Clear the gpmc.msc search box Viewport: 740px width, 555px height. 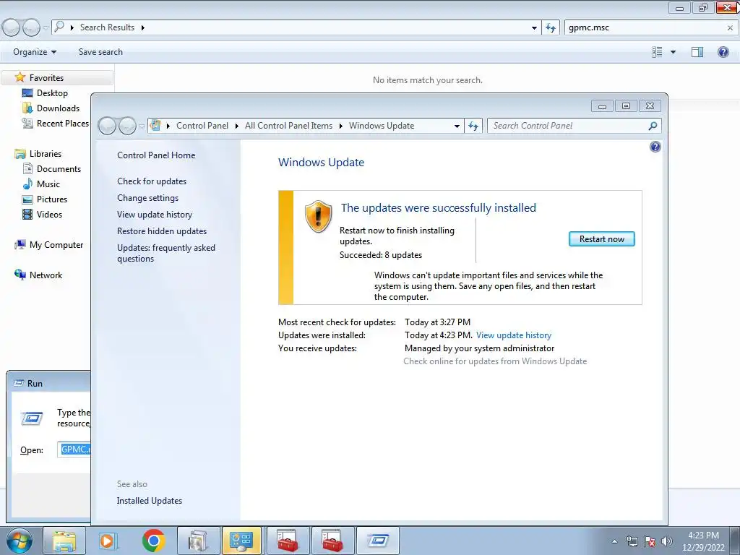pyautogui.click(x=730, y=28)
